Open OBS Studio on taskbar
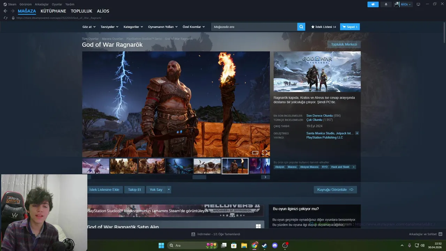 coord(285,245)
